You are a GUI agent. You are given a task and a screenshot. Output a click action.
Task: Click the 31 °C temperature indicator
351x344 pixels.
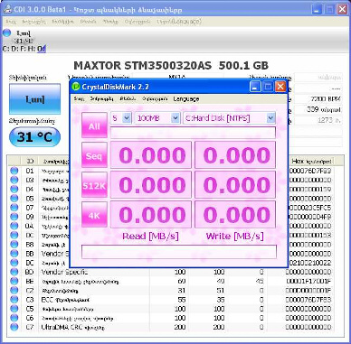(34, 137)
